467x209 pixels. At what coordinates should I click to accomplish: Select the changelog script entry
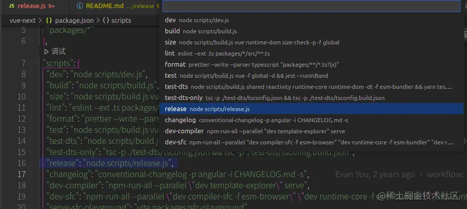311,120
